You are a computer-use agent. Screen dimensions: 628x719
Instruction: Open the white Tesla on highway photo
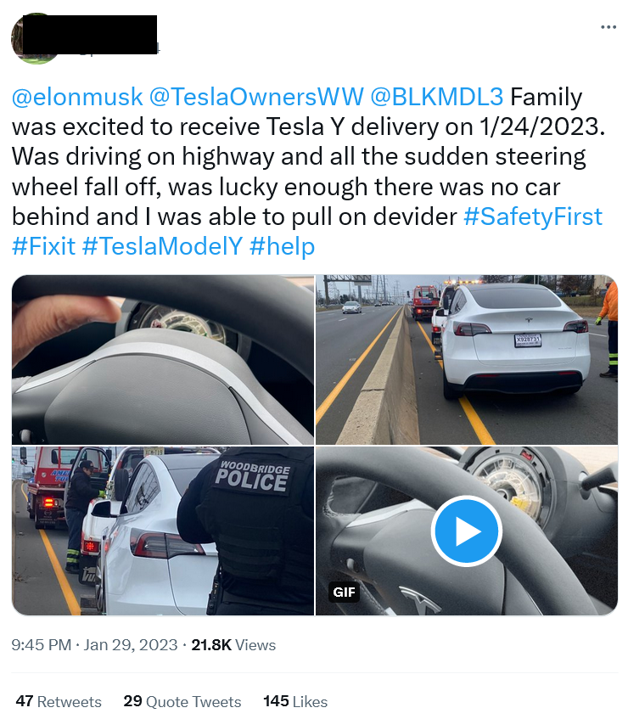(x=467, y=359)
